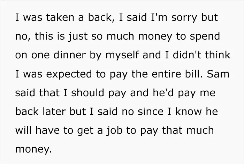Select the word "sorry" in the first line
Viewport: 244px width, 164px height.
184,18
